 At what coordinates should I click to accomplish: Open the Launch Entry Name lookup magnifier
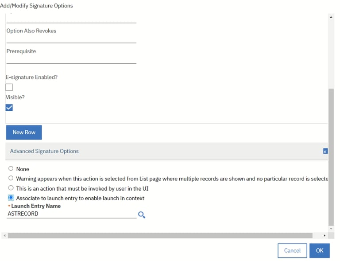[142, 215]
